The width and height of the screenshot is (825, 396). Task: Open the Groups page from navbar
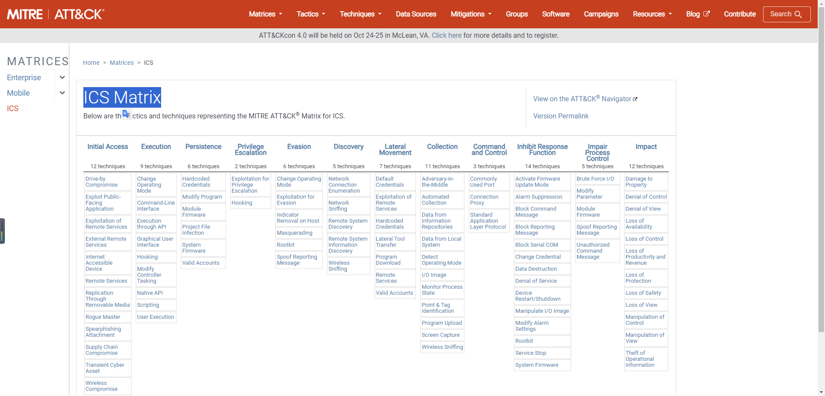pos(516,14)
